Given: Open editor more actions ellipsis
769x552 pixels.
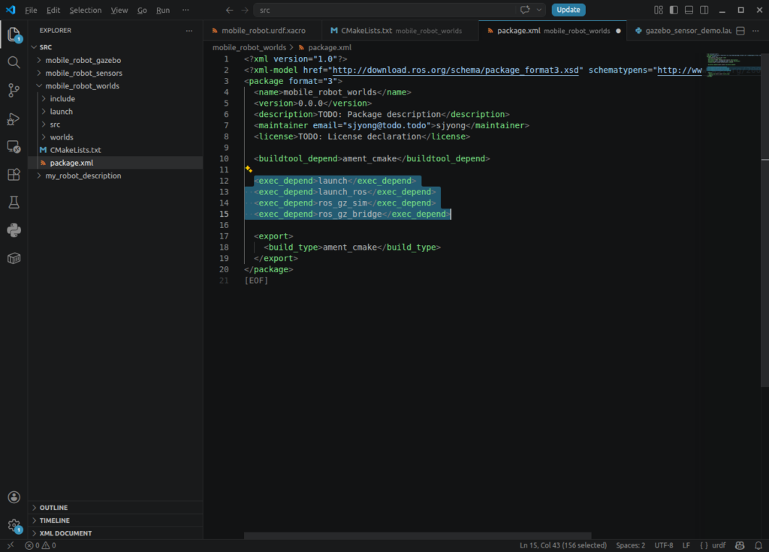Looking at the screenshot, I should [x=755, y=30].
